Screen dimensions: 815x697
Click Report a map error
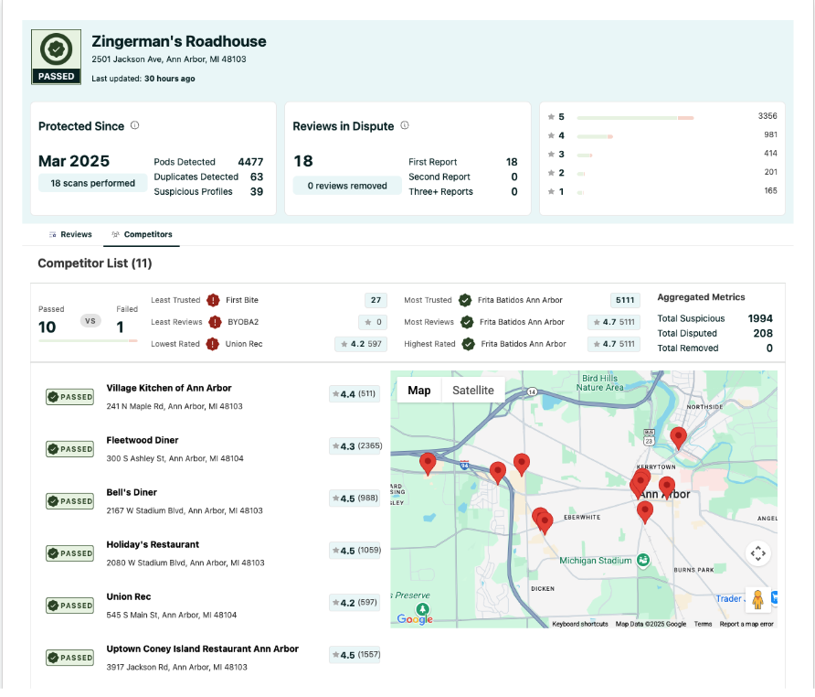coord(746,624)
